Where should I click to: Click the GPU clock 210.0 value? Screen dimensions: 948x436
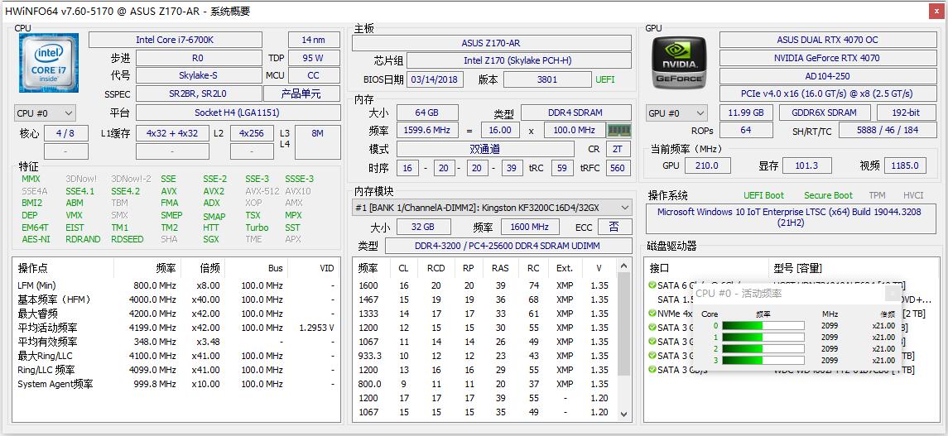[707, 165]
